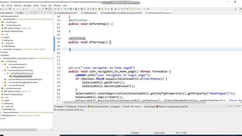This screenshot has width=242, height=136.
Task: Click the Debug launch icon
Action: click(65, 9)
